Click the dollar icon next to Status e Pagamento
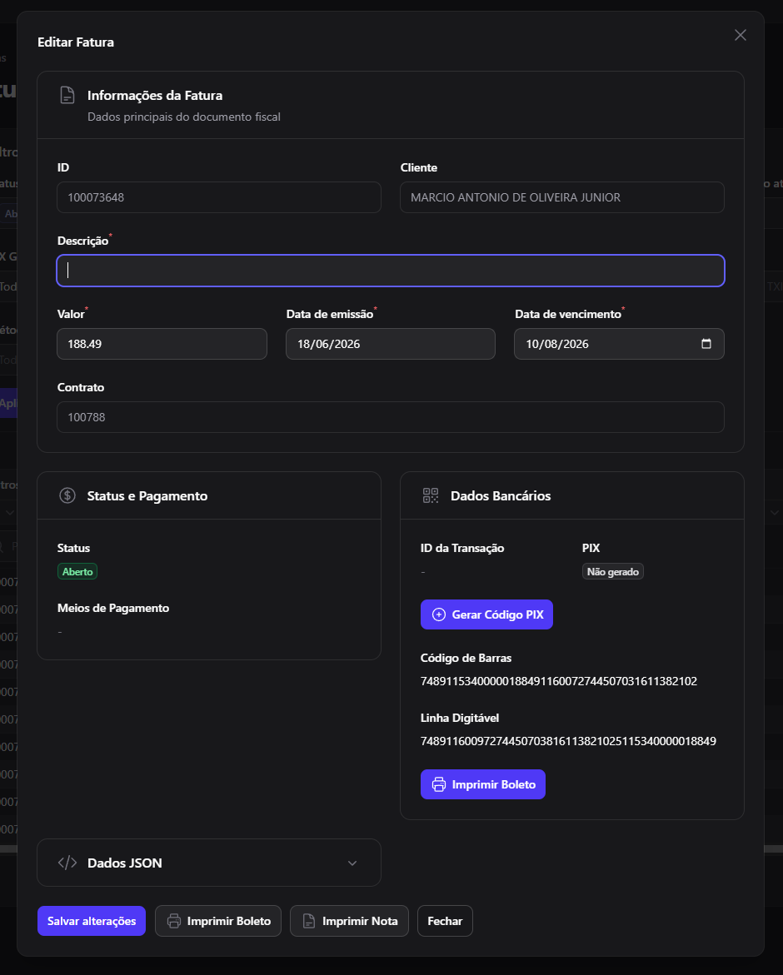 pos(67,495)
